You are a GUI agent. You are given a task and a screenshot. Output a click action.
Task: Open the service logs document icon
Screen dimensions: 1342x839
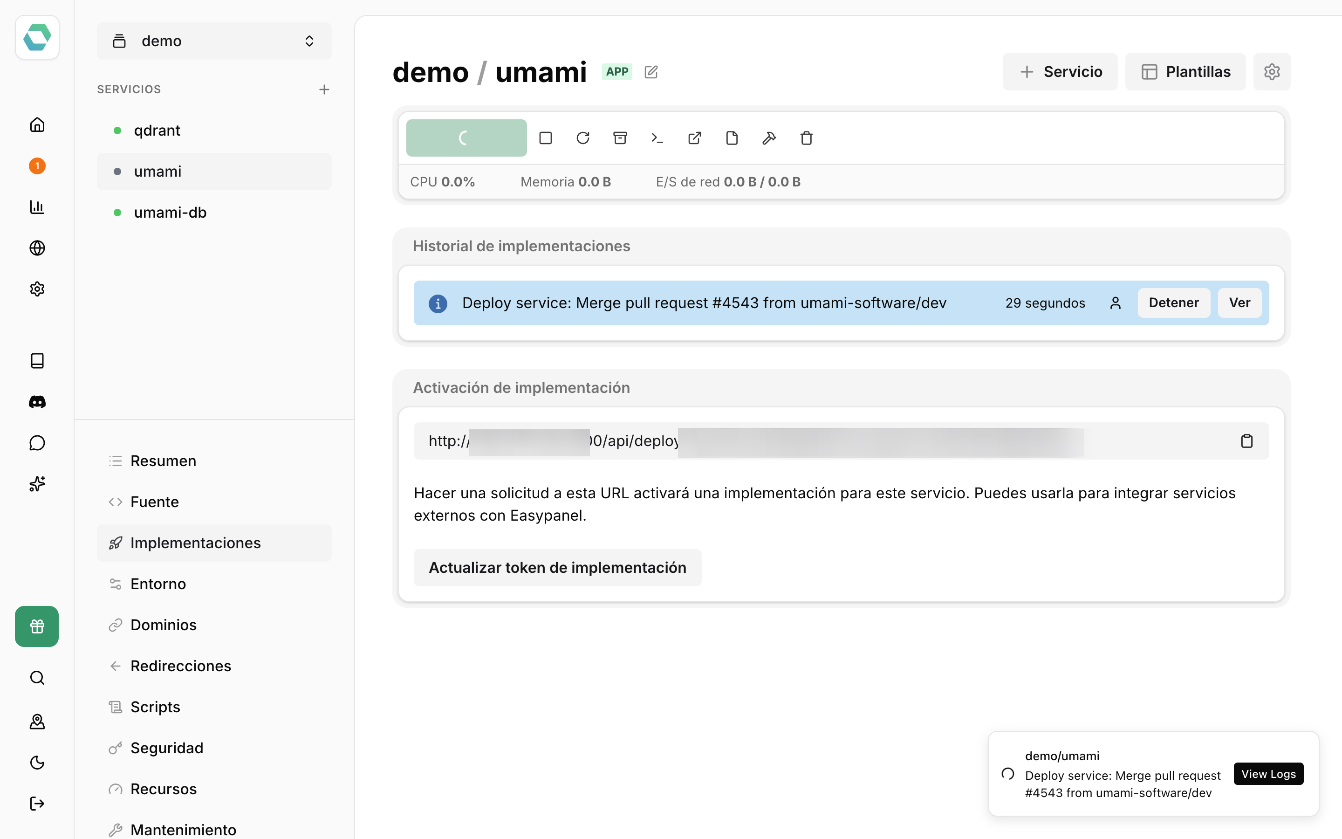click(732, 138)
